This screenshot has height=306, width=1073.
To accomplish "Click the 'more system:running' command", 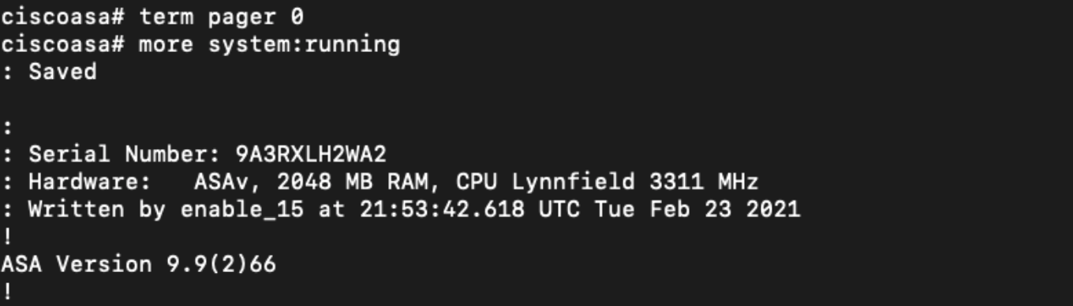I will tap(269, 44).
